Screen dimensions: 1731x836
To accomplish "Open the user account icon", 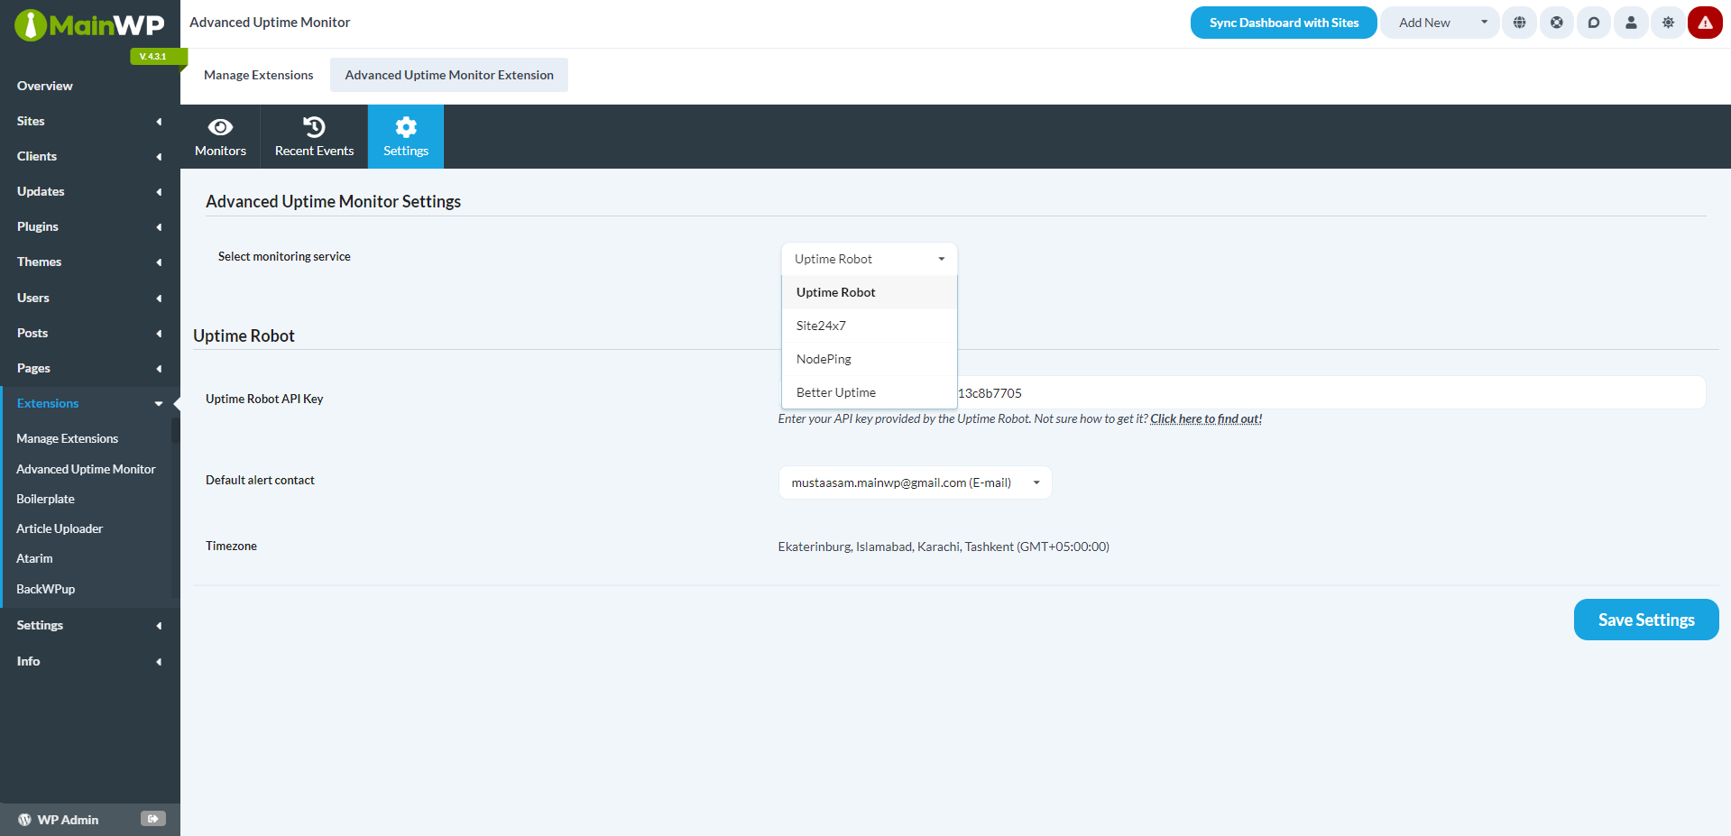I will (x=1631, y=23).
